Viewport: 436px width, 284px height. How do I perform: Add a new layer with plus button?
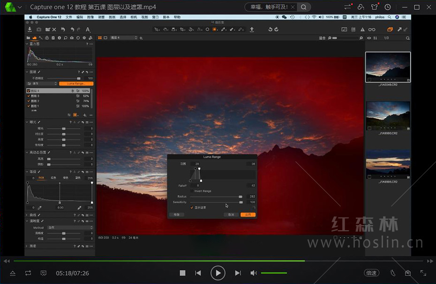pyautogui.click(x=84, y=115)
